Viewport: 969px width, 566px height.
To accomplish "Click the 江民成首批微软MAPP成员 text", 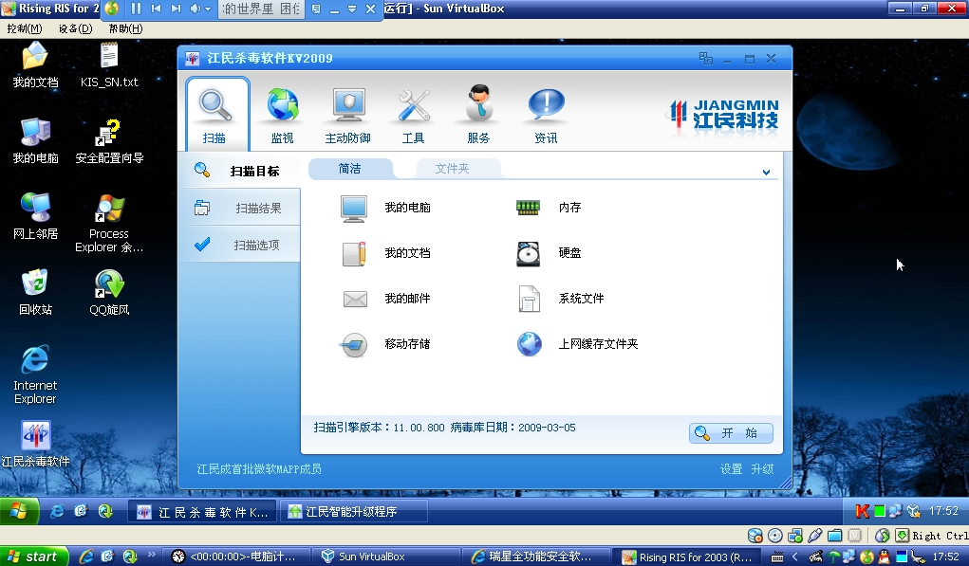I will [x=259, y=469].
